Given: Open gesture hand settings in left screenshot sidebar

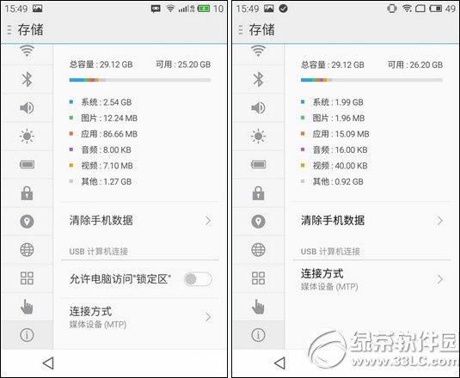Looking at the screenshot, I should 27,307.
